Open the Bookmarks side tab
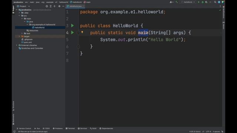This screenshot has height=133, width=237. tap(13, 119)
